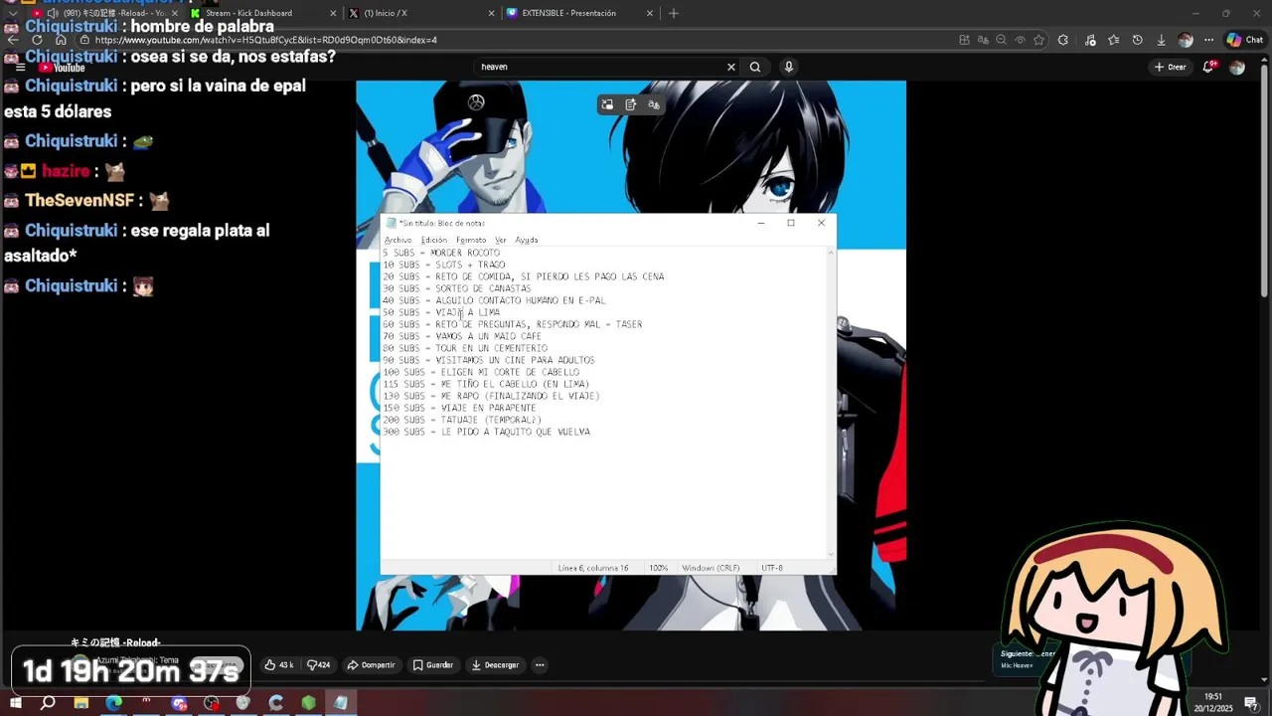This screenshot has width=1272, height=716.
Task: Click line '300 SUBS = LE PIDO A TAQUITO QUE VUELVA'
Action: click(x=486, y=432)
